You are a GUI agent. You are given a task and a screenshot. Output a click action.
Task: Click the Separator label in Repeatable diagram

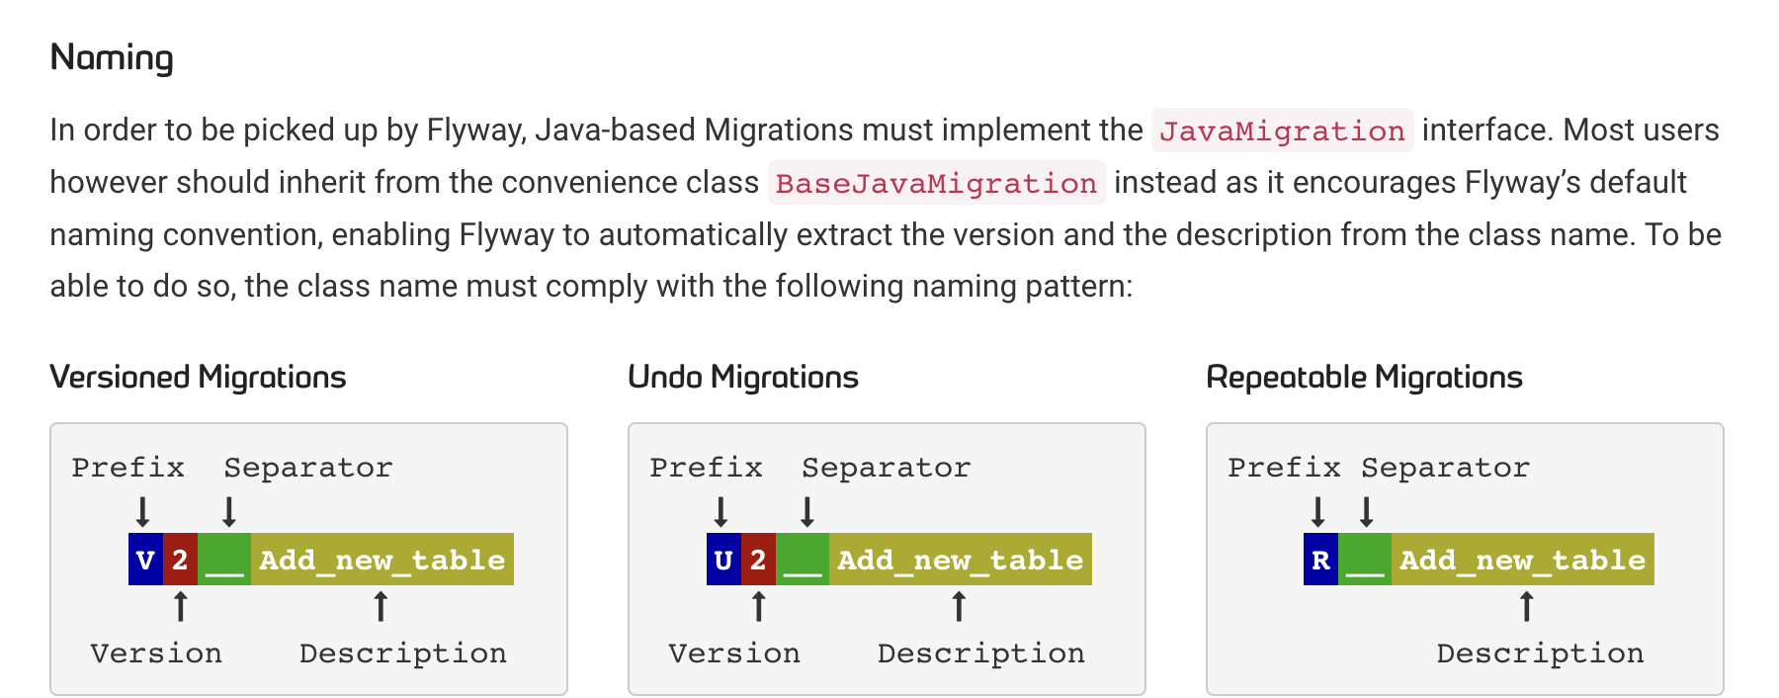1446,467
